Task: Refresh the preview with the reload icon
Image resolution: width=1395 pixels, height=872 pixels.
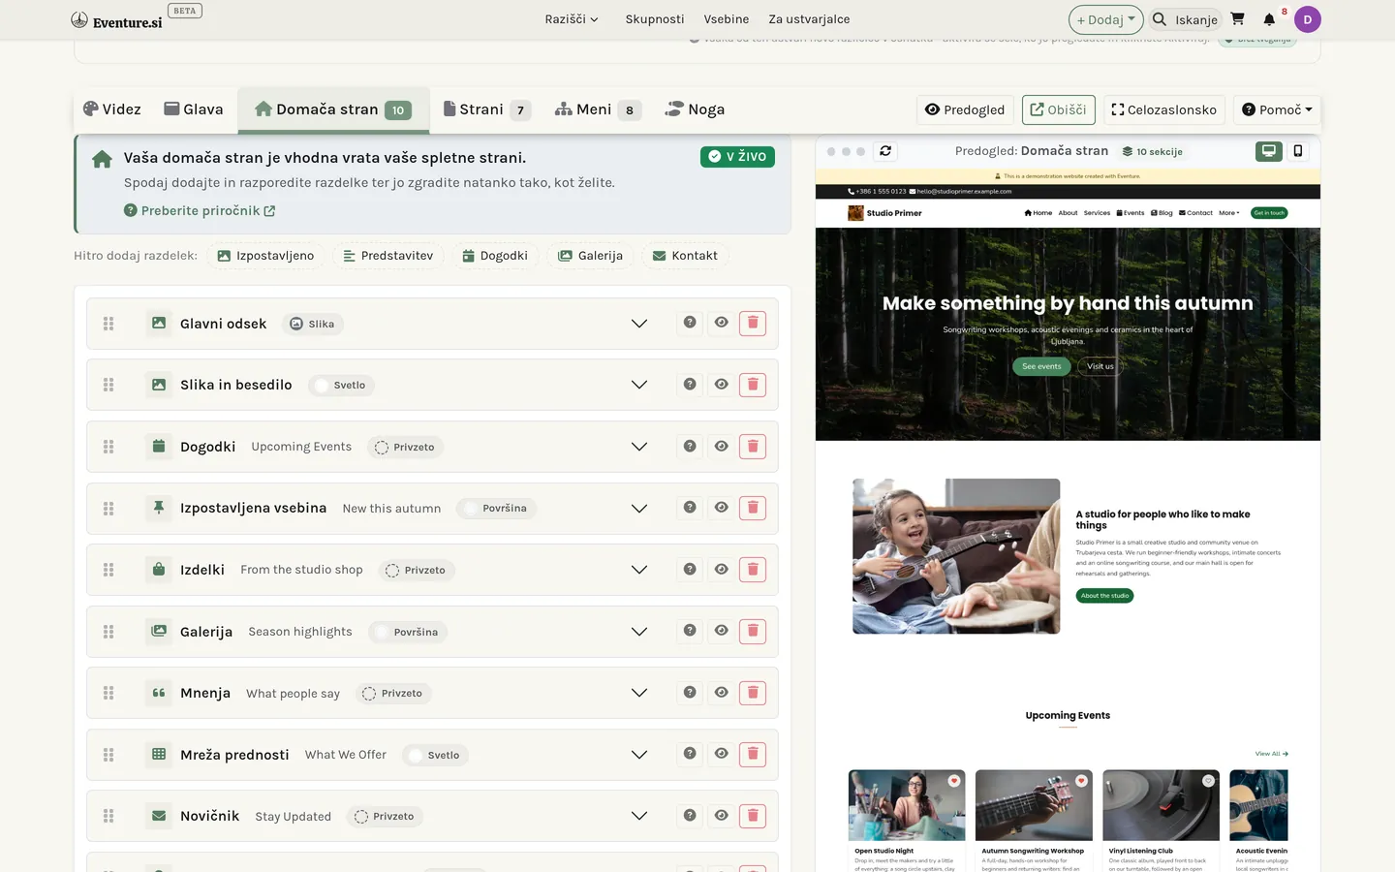Action: pos(885,151)
